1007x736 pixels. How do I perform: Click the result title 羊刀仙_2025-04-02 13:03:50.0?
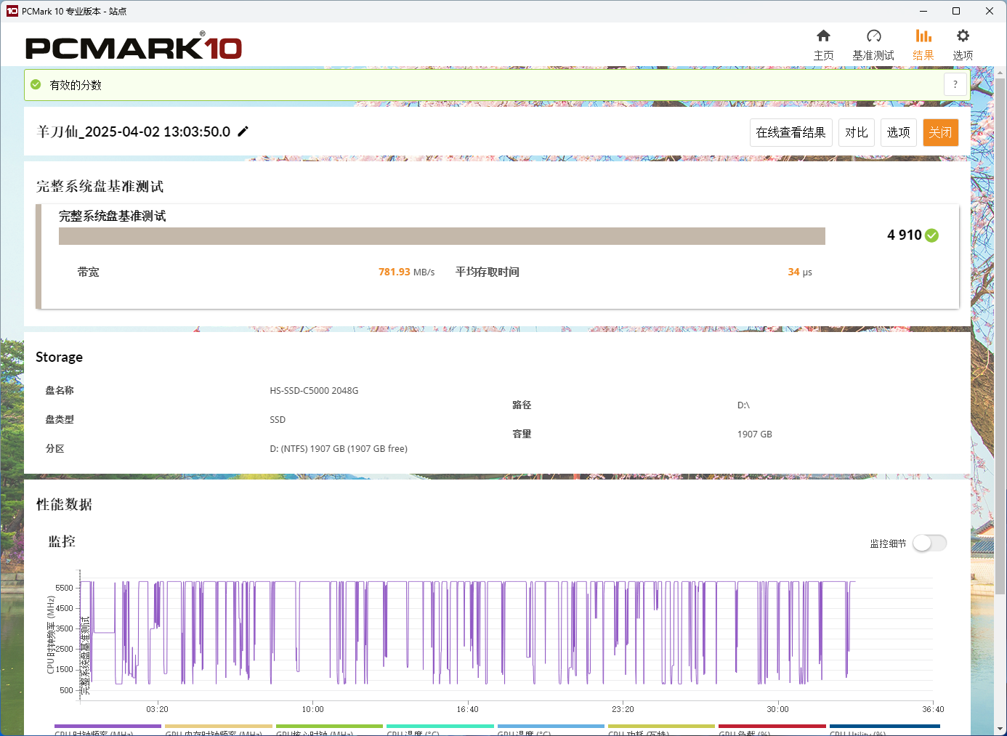(134, 132)
